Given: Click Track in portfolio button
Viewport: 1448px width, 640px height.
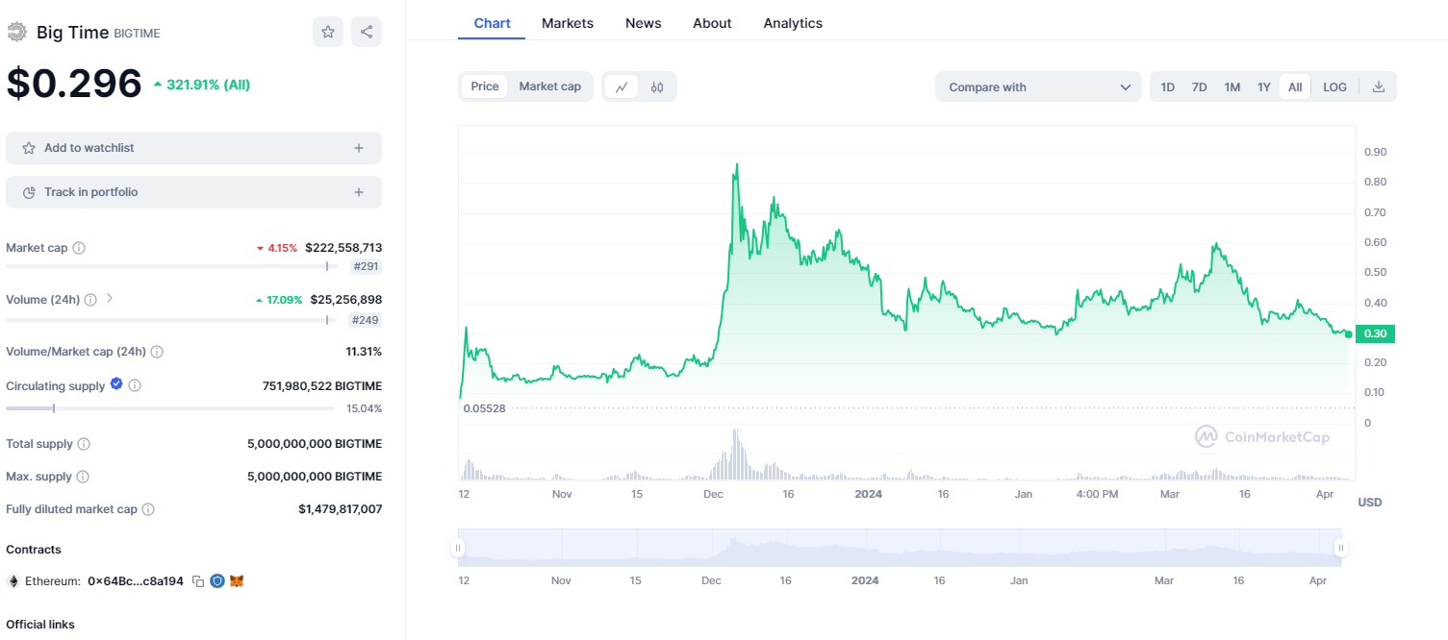Looking at the screenshot, I should tap(193, 192).
